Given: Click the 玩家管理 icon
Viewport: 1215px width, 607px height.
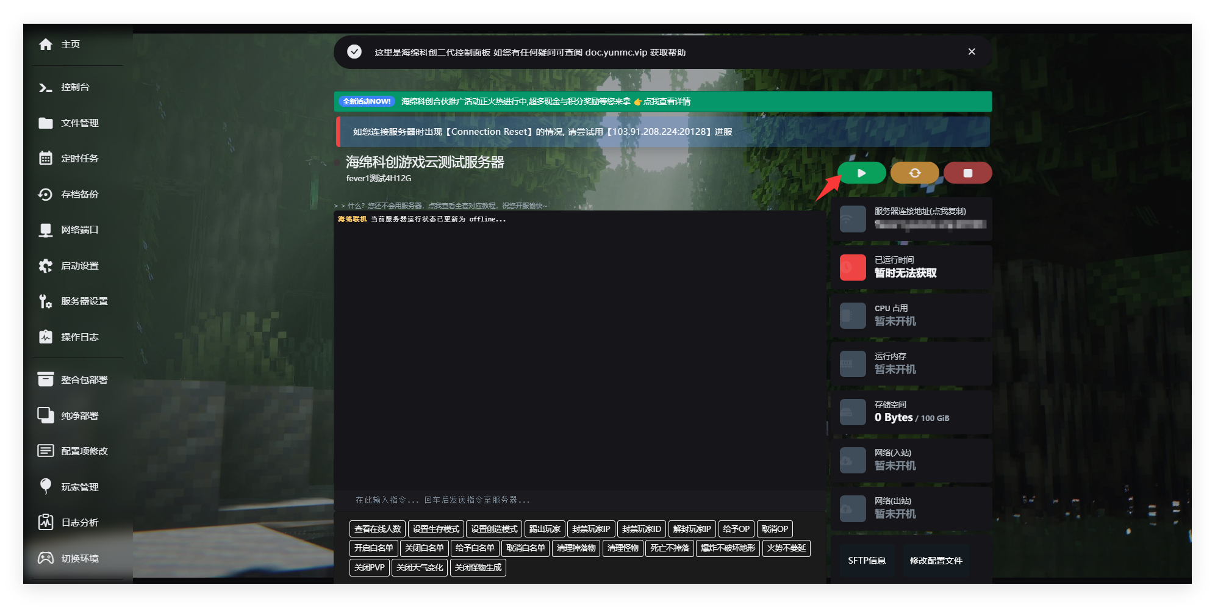Looking at the screenshot, I should coord(46,487).
